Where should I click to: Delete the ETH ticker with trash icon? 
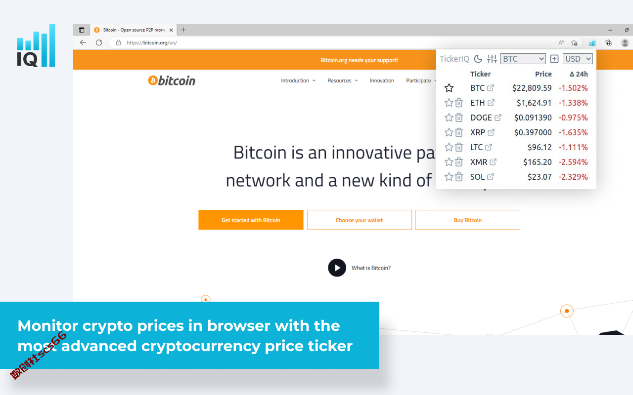click(459, 103)
